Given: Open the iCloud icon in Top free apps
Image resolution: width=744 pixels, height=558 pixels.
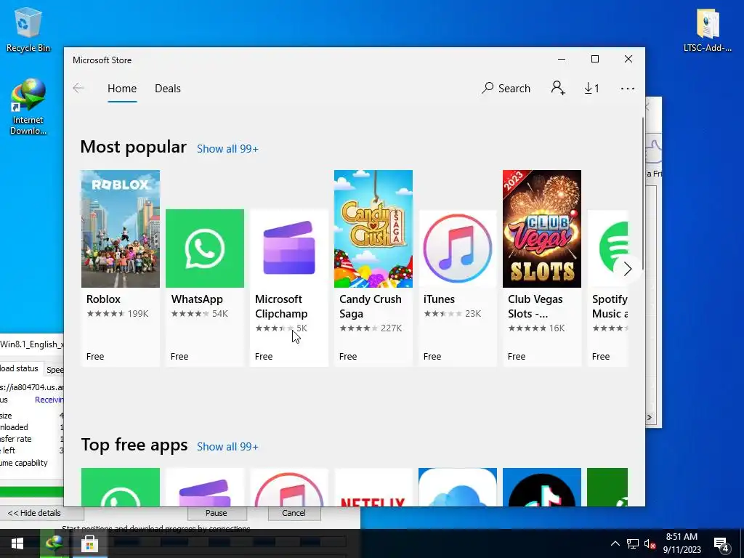Looking at the screenshot, I should click(x=458, y=488).
